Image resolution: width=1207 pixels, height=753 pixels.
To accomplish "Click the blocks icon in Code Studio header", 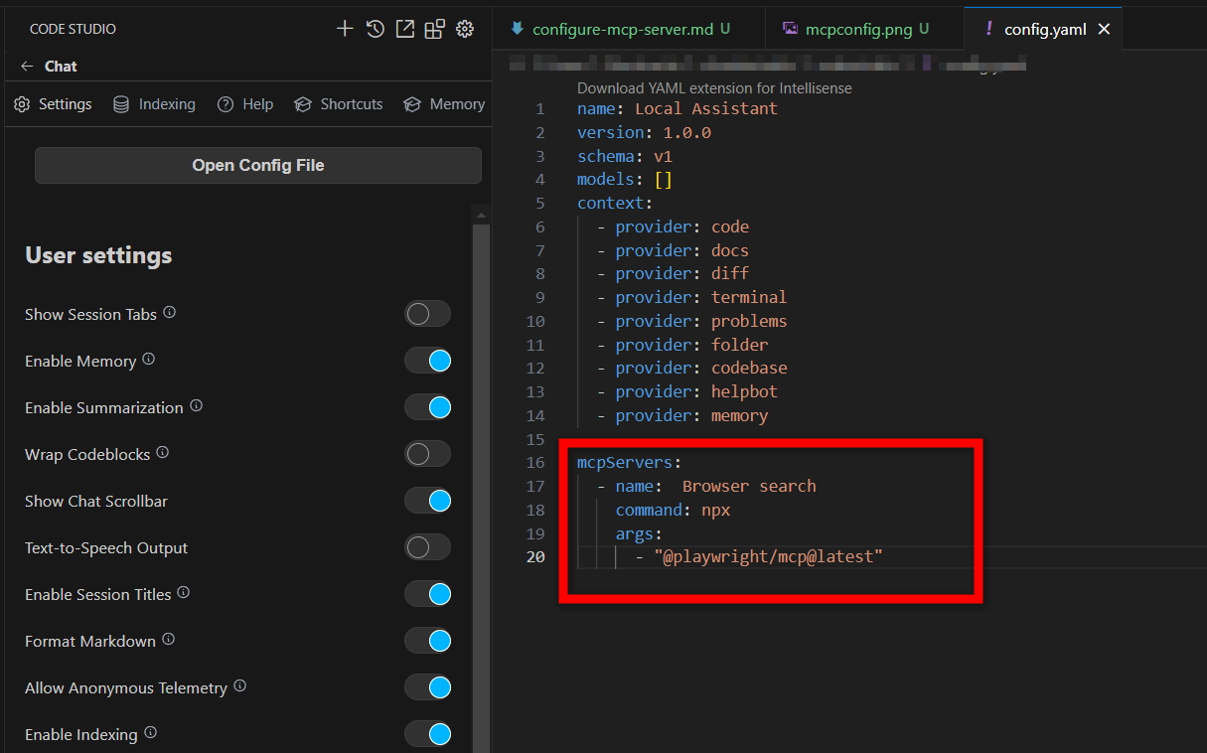I will point(434,29).
